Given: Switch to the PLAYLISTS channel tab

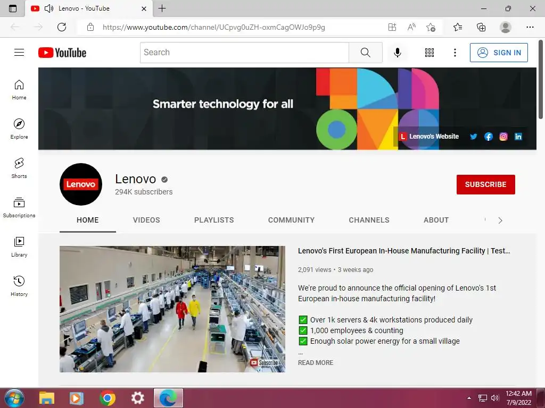Looking at the screenshot, I should click(214, 220).
